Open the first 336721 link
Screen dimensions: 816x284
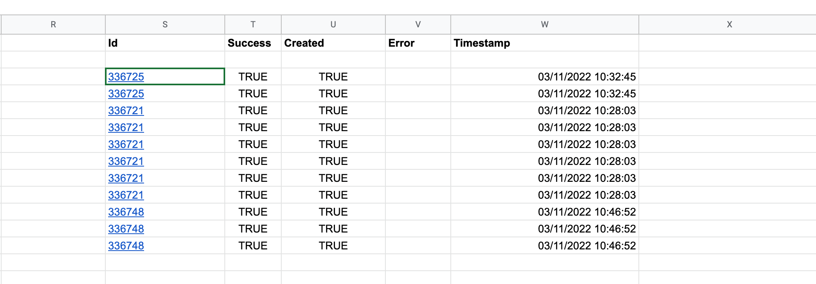click(126, 111)
